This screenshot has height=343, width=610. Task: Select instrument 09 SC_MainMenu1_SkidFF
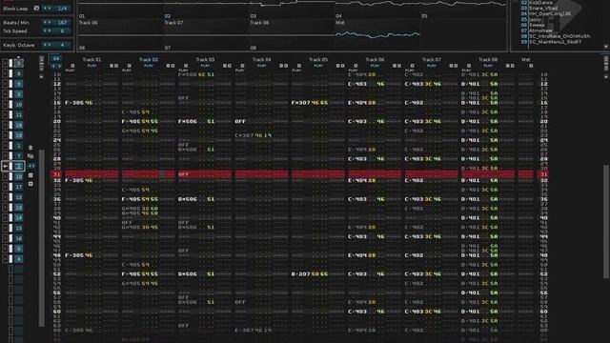tap(551, 42)
